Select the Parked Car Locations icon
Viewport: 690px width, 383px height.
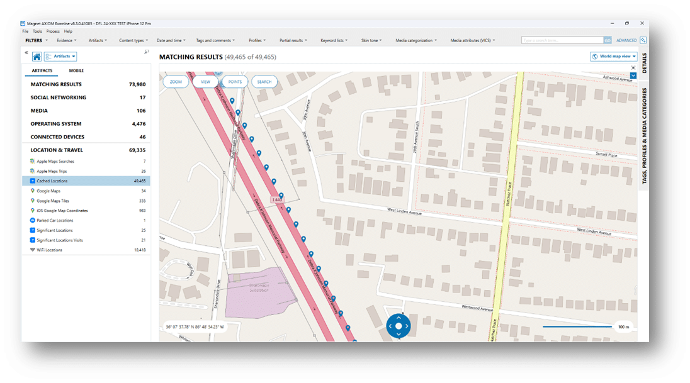[x=33, y=220]
